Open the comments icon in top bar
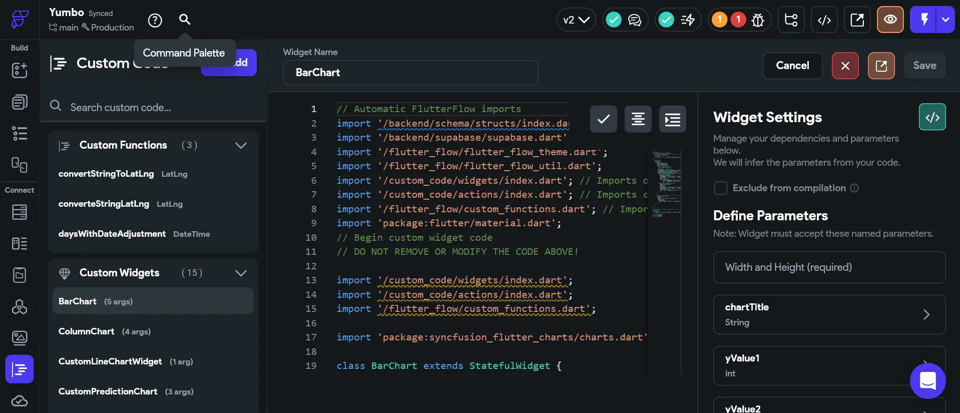Screen dimensions: 960x413 (x=635, y=20)
